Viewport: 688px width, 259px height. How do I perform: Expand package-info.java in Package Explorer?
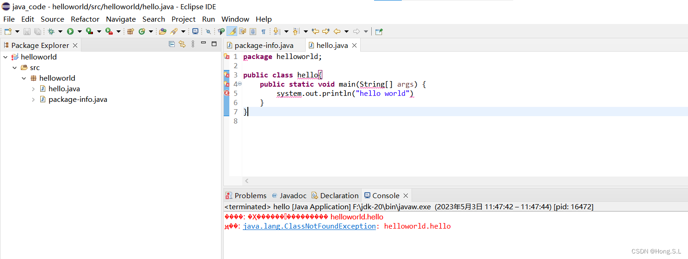[33, 100]
